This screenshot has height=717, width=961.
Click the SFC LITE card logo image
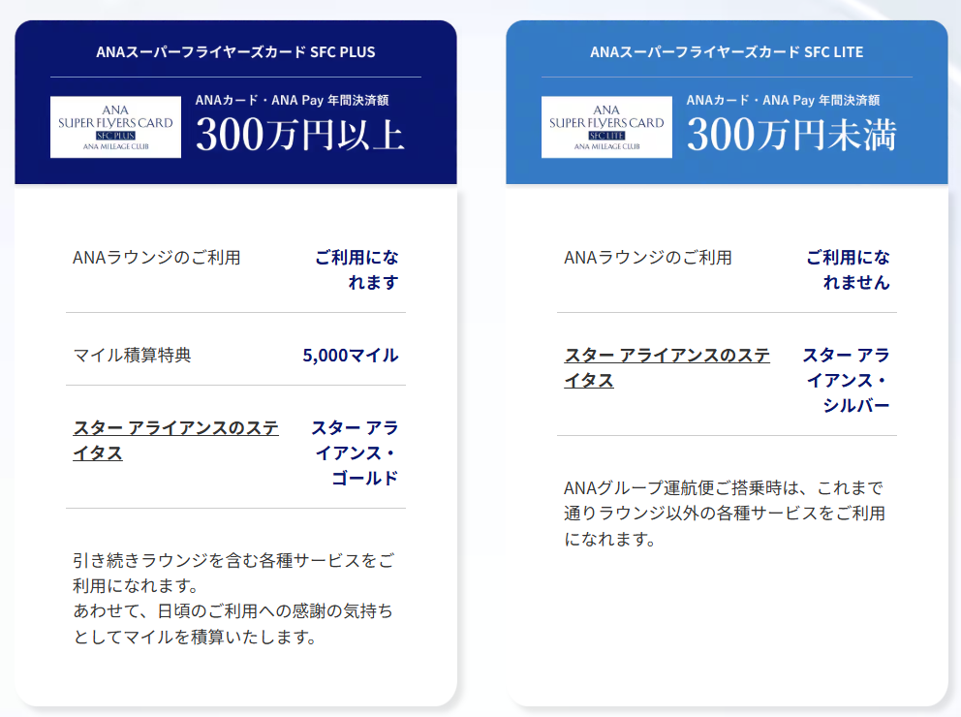pos(606,125)
